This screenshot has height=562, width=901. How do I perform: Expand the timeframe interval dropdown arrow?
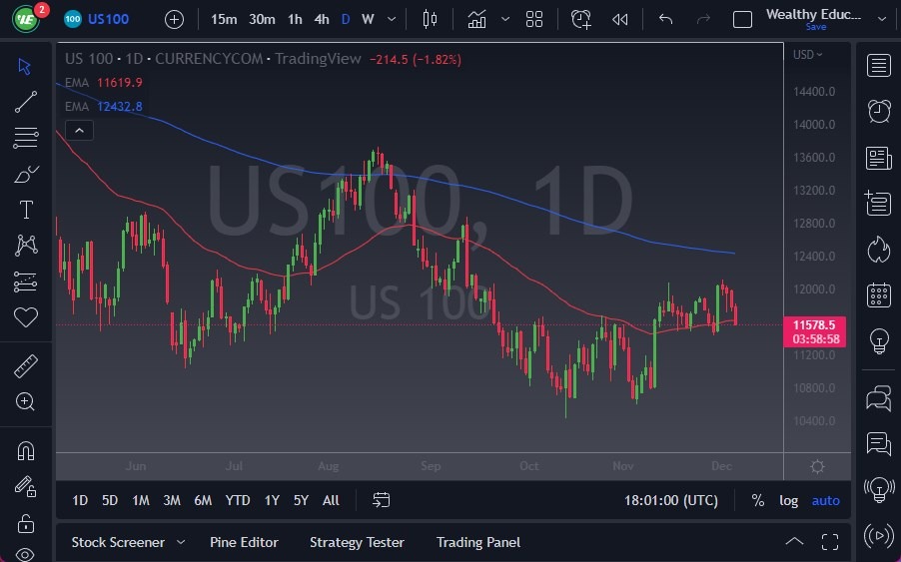(391, 19)
